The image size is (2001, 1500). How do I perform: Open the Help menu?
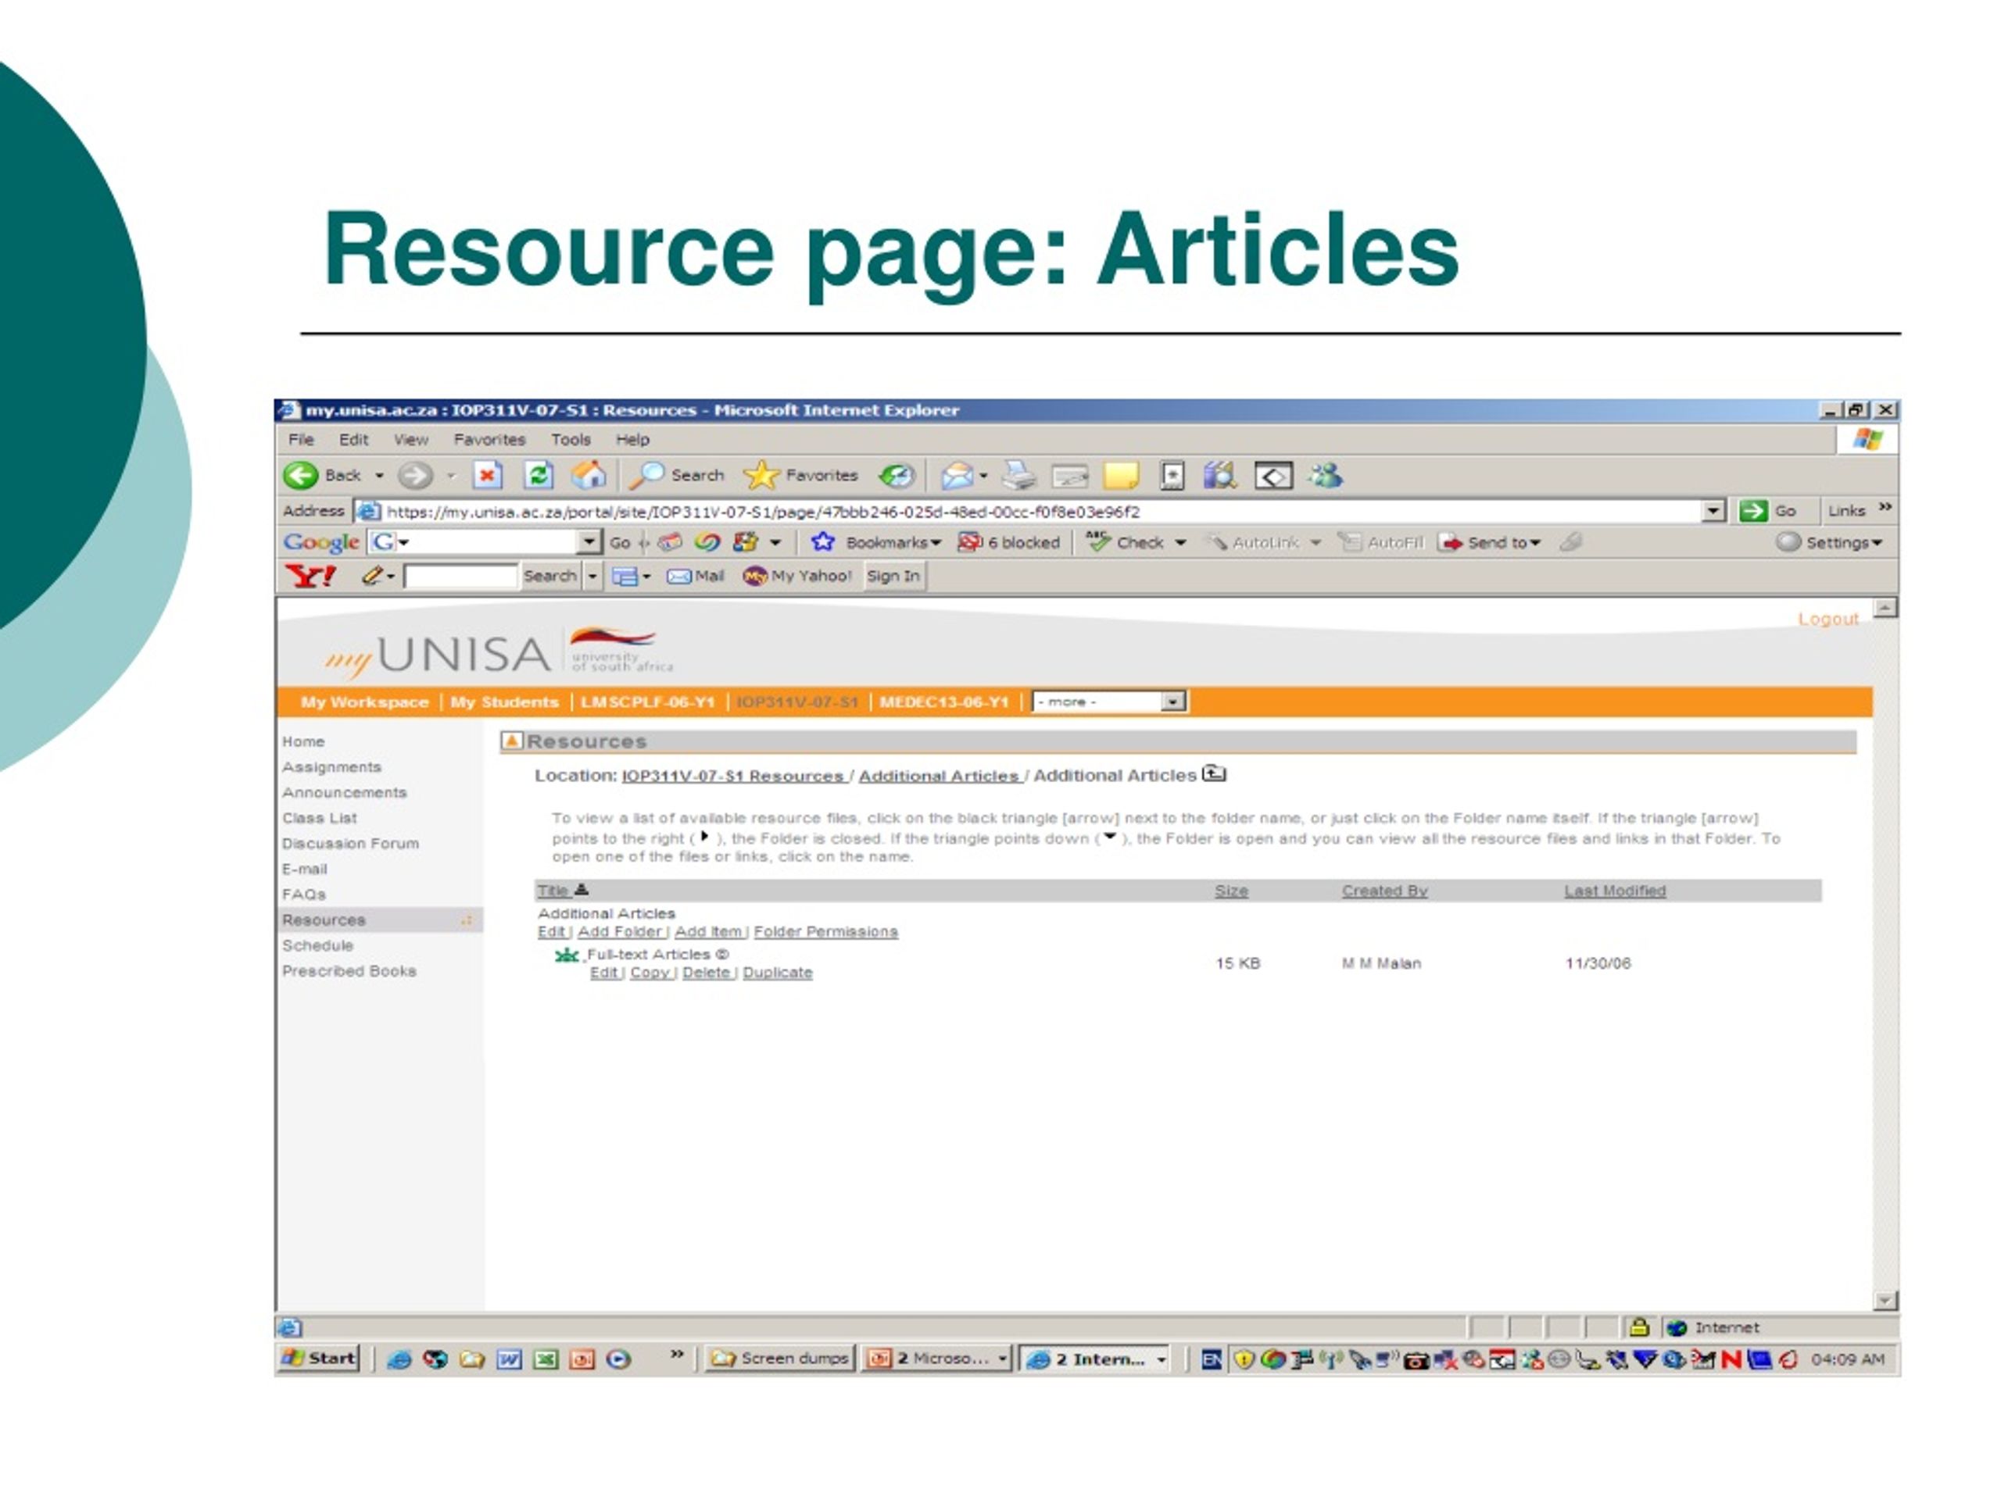[x=632, y=439]
